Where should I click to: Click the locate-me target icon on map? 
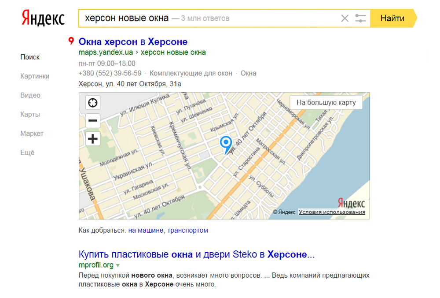93,103
